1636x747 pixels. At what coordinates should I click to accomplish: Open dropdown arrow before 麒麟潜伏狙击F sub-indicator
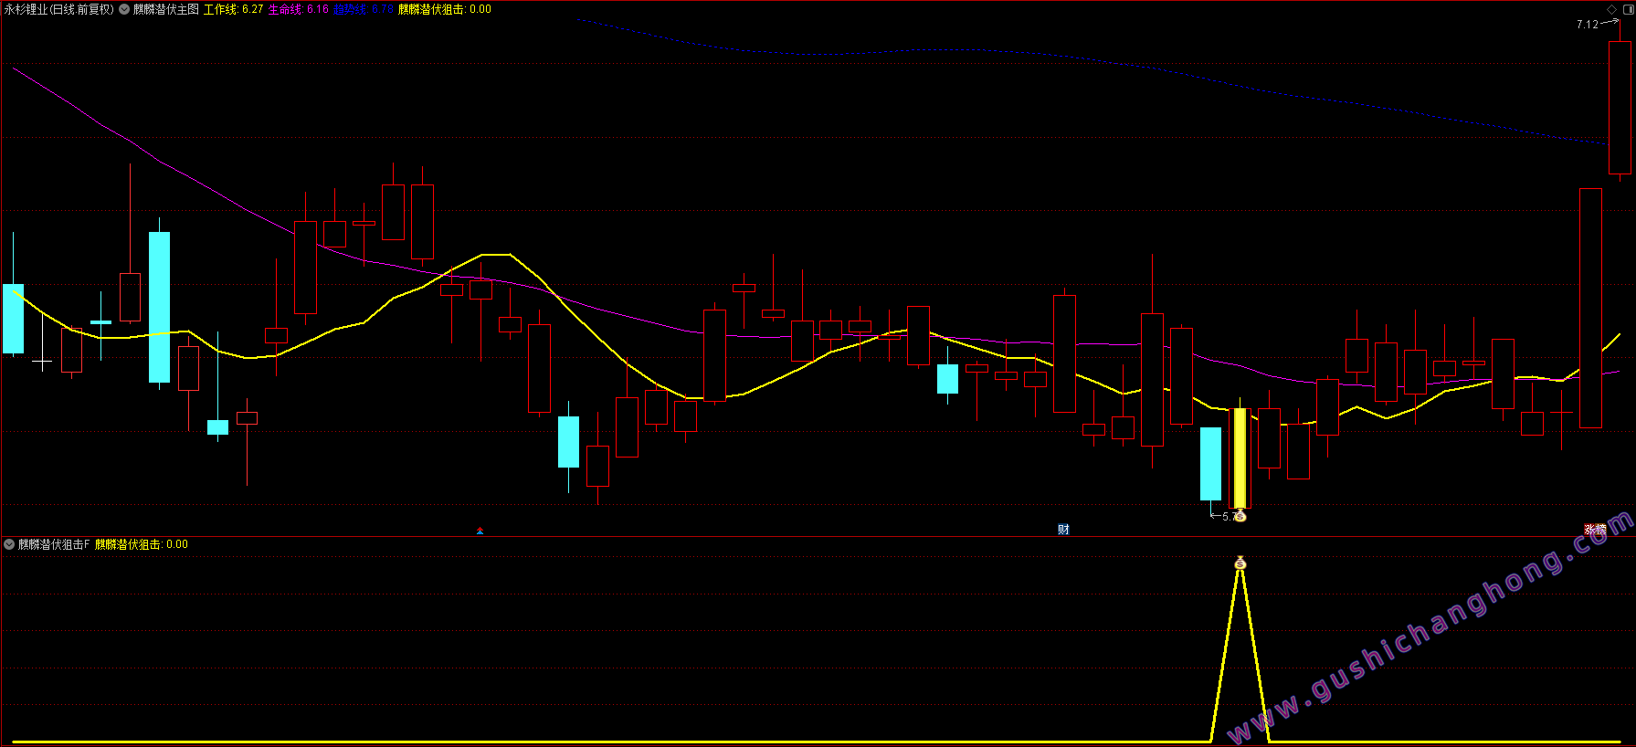[x=9, y=544]
